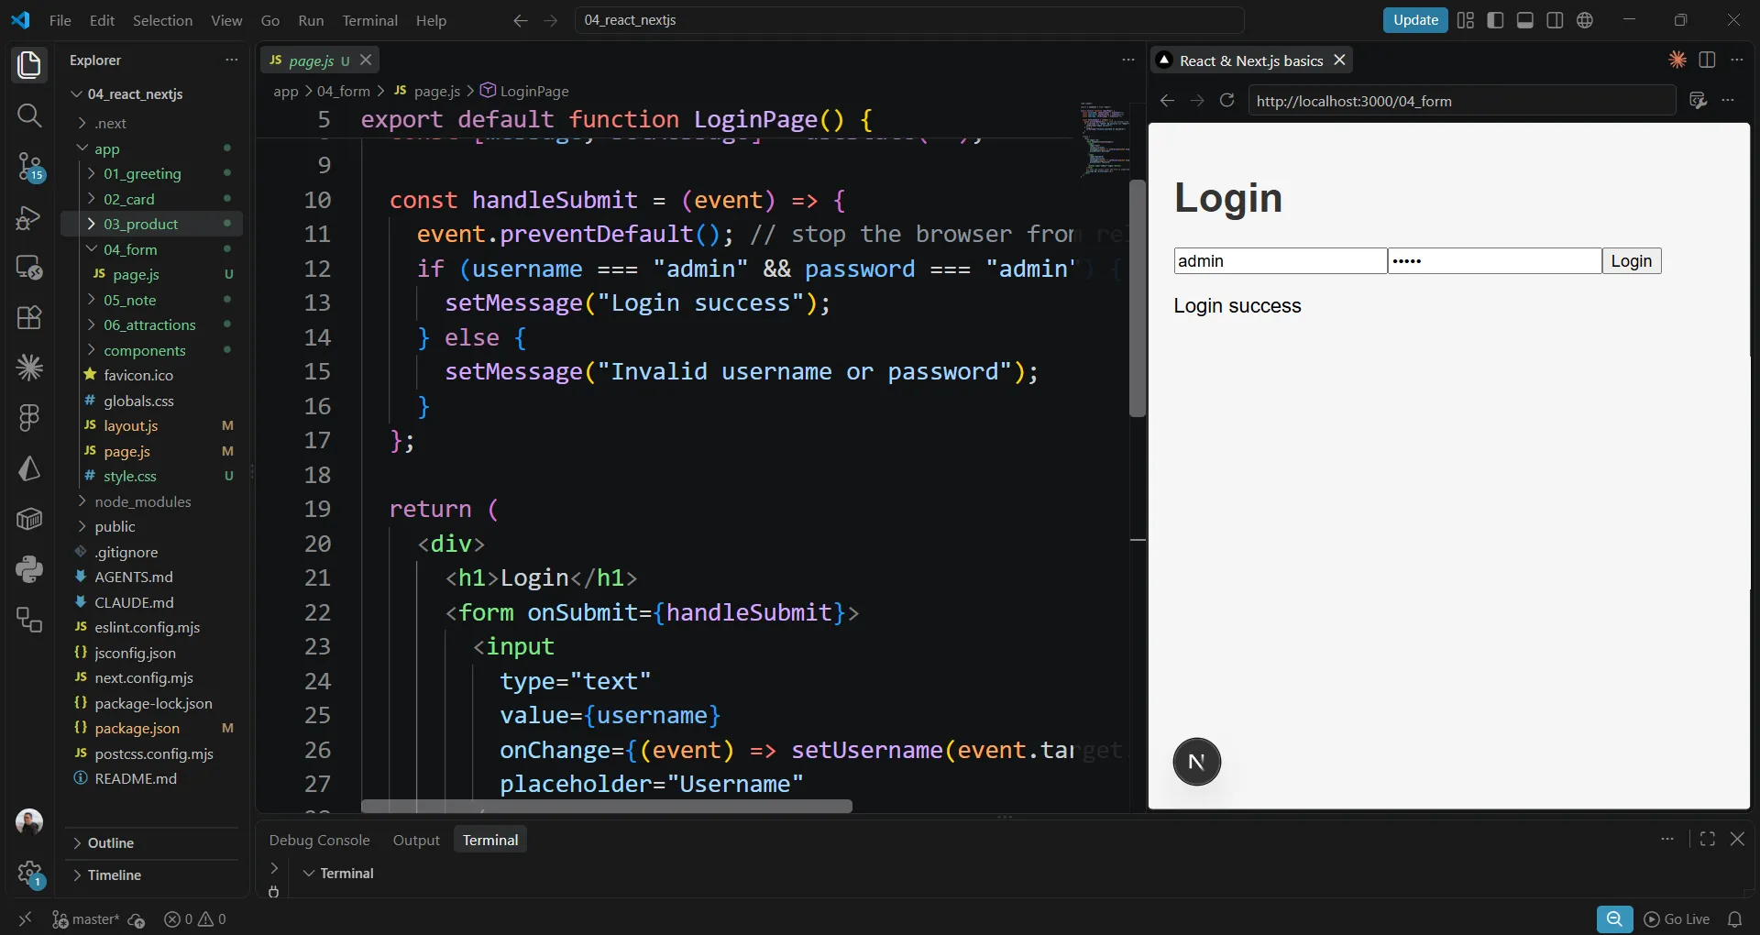Click the Next.js dev tools N badge
This screenshot has height=935, width=1760.
1196,762
